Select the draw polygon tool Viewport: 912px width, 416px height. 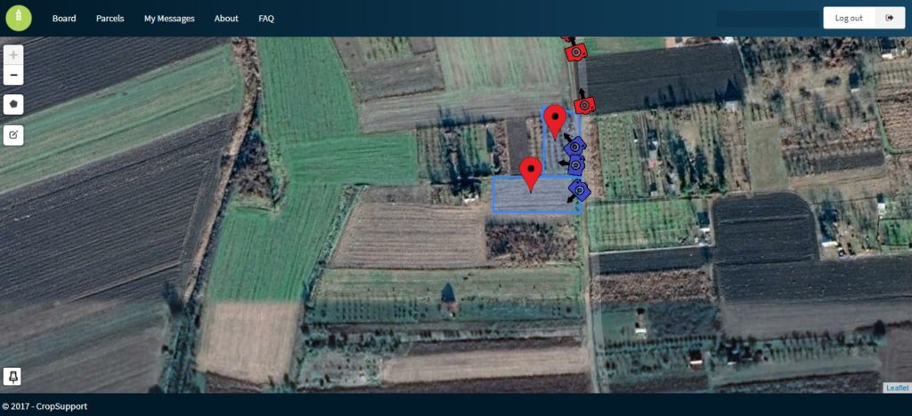pos(13,104)
